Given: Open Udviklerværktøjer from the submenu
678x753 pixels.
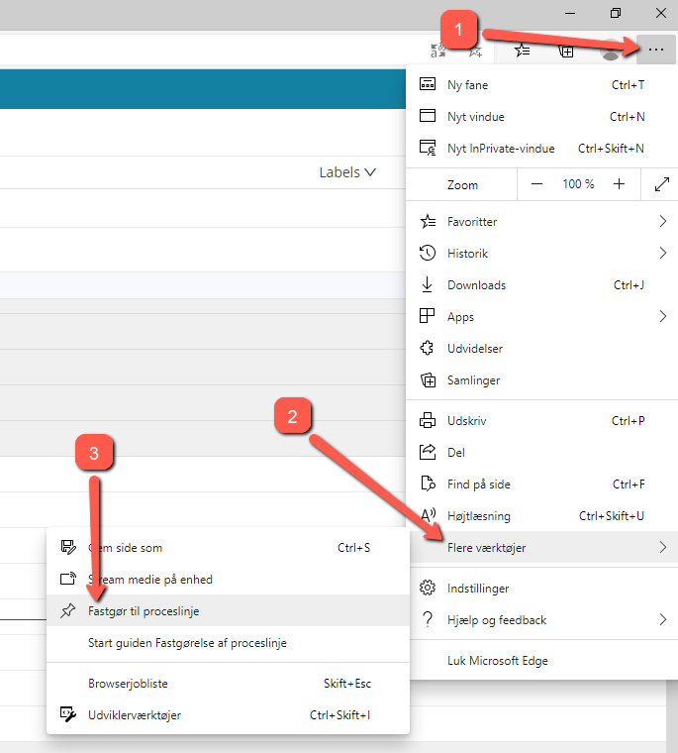Looking at the screenshot, I should (x=228, y=714).
